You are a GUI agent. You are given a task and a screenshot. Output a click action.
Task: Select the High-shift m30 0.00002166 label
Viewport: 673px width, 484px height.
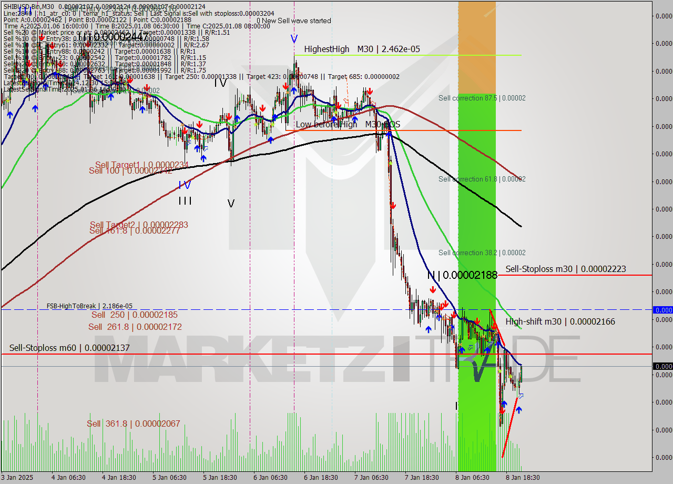(x=560, y=321)
